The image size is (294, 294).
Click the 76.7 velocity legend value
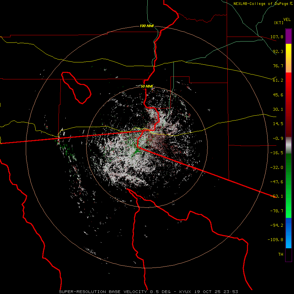point(278,66)
